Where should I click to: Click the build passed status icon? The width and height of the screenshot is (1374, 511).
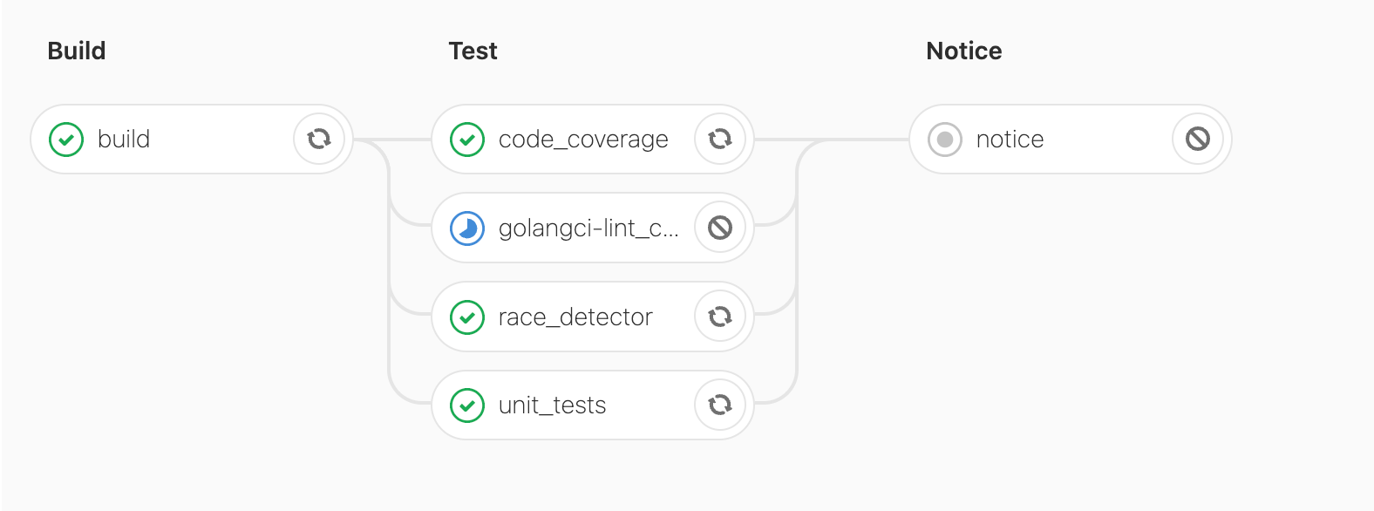click(66, 139)
